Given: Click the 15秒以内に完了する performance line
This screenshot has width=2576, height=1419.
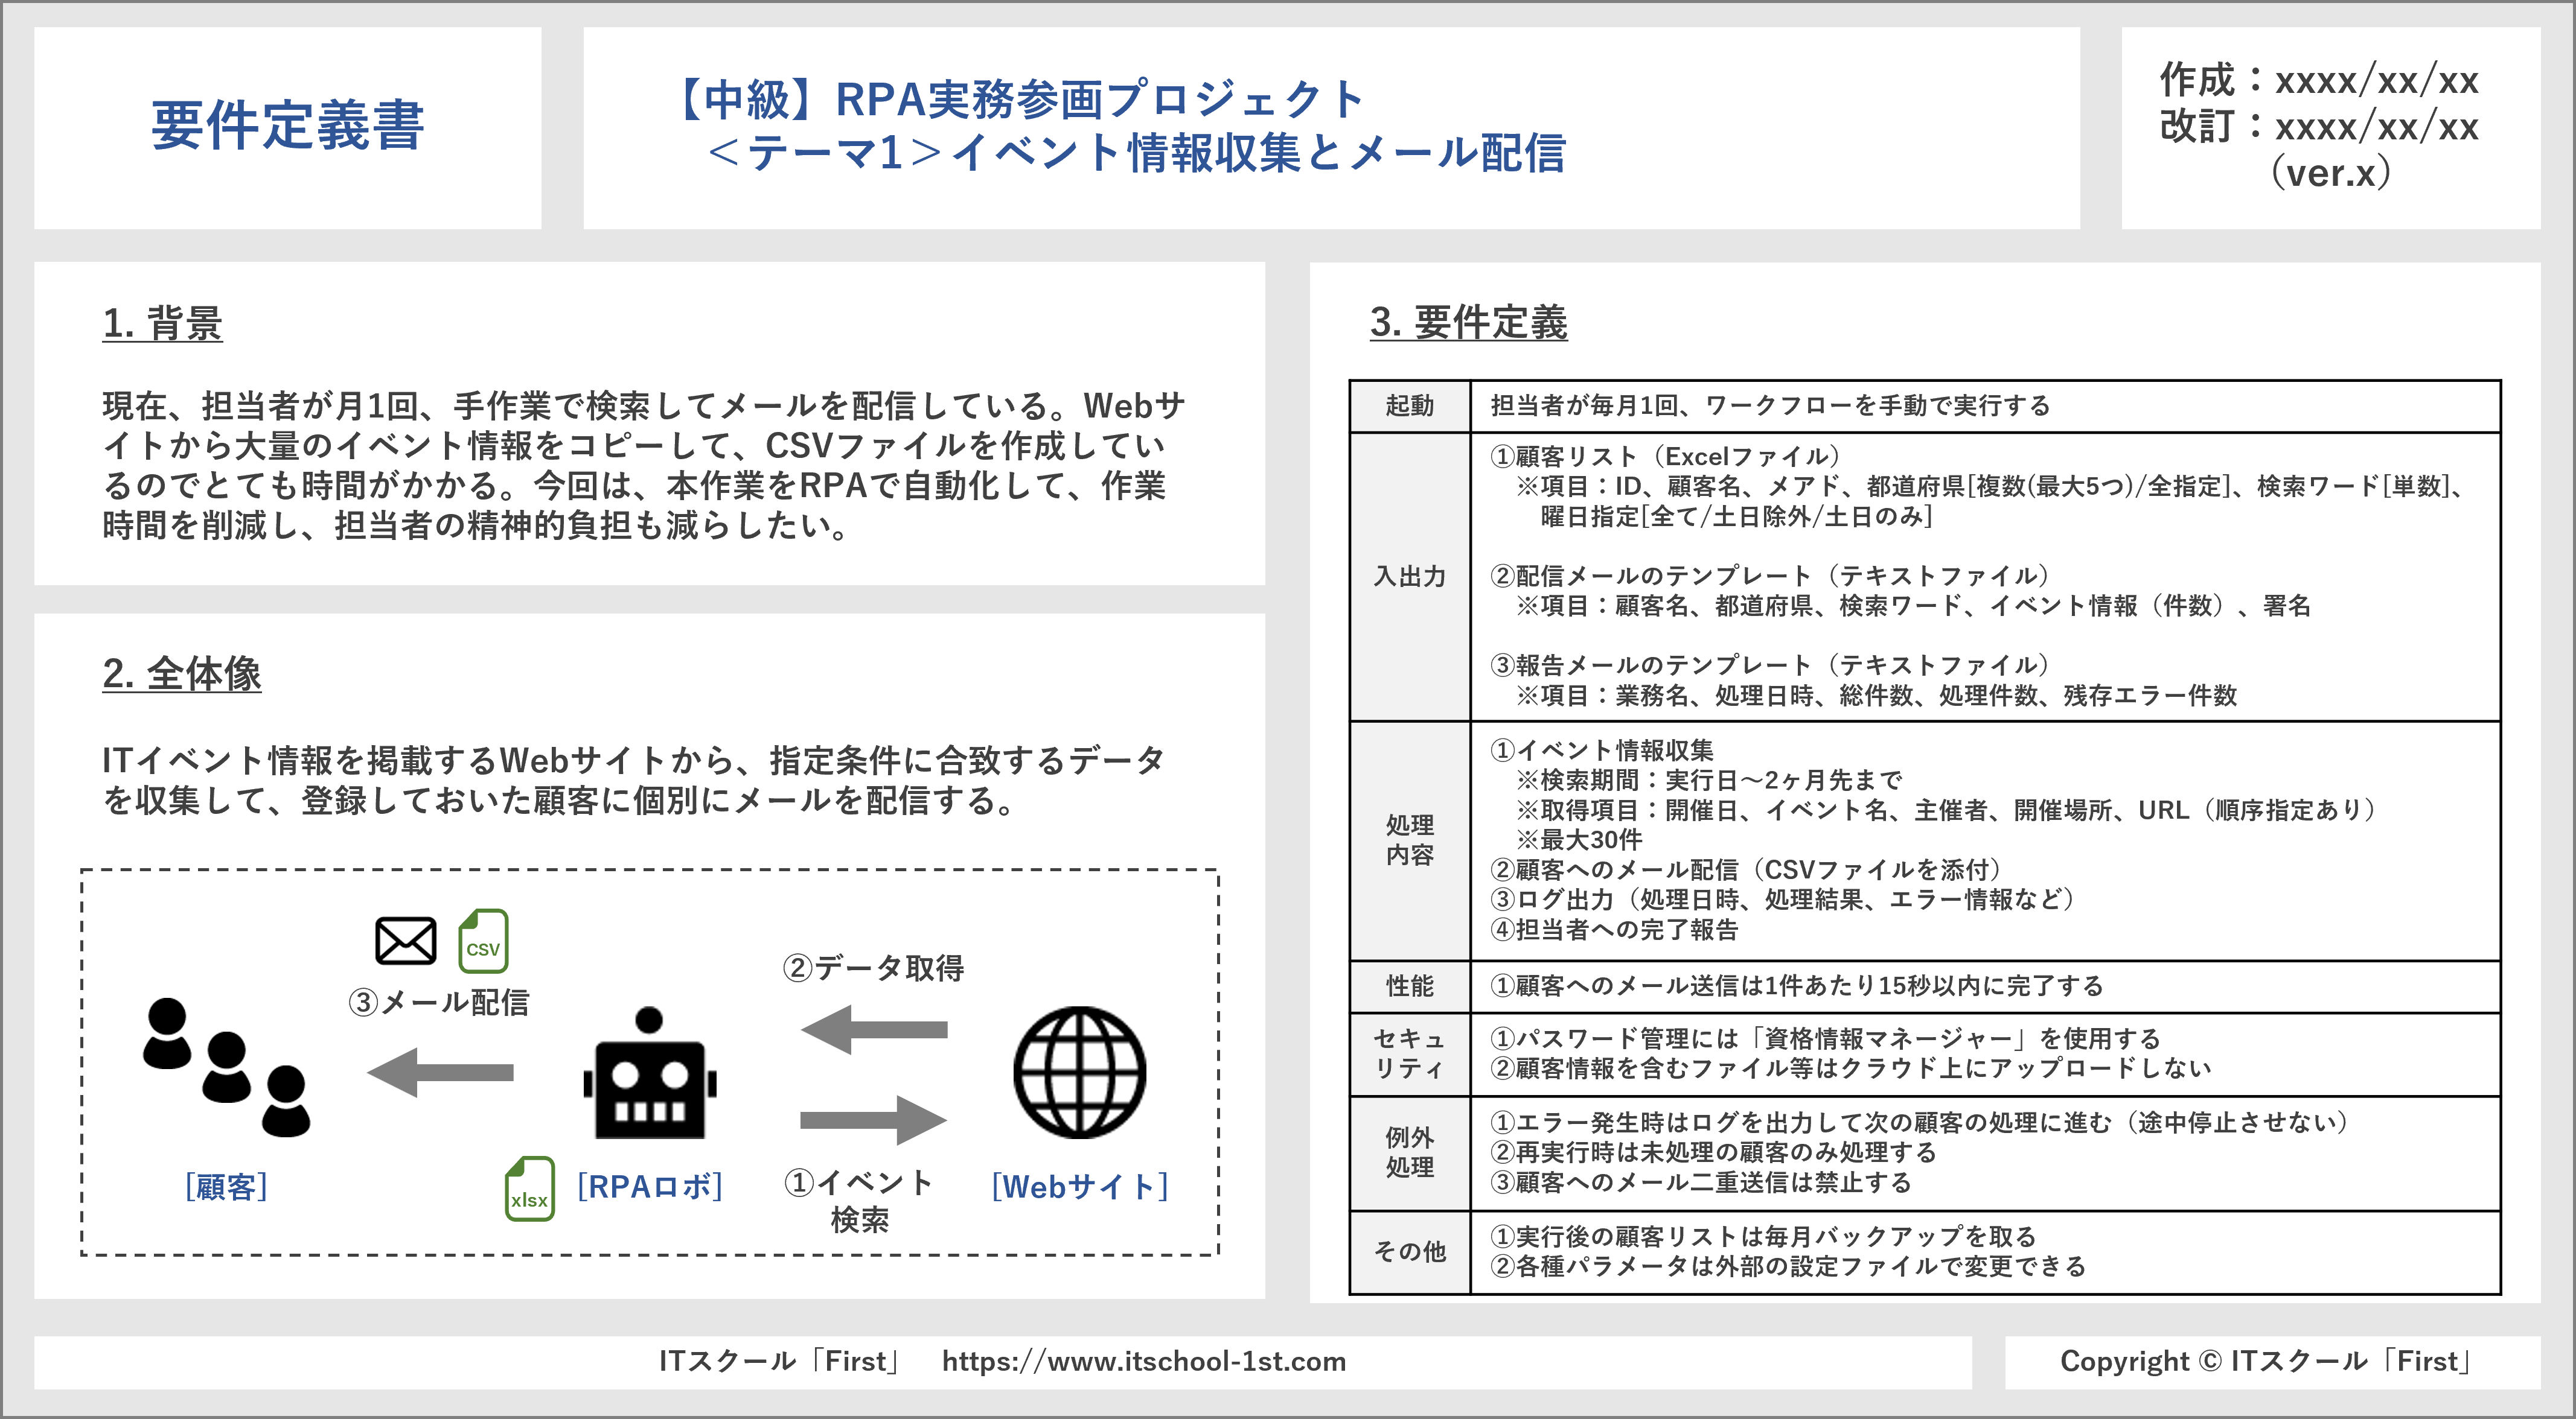Looking at the screenshot, I should [1796, 986].
